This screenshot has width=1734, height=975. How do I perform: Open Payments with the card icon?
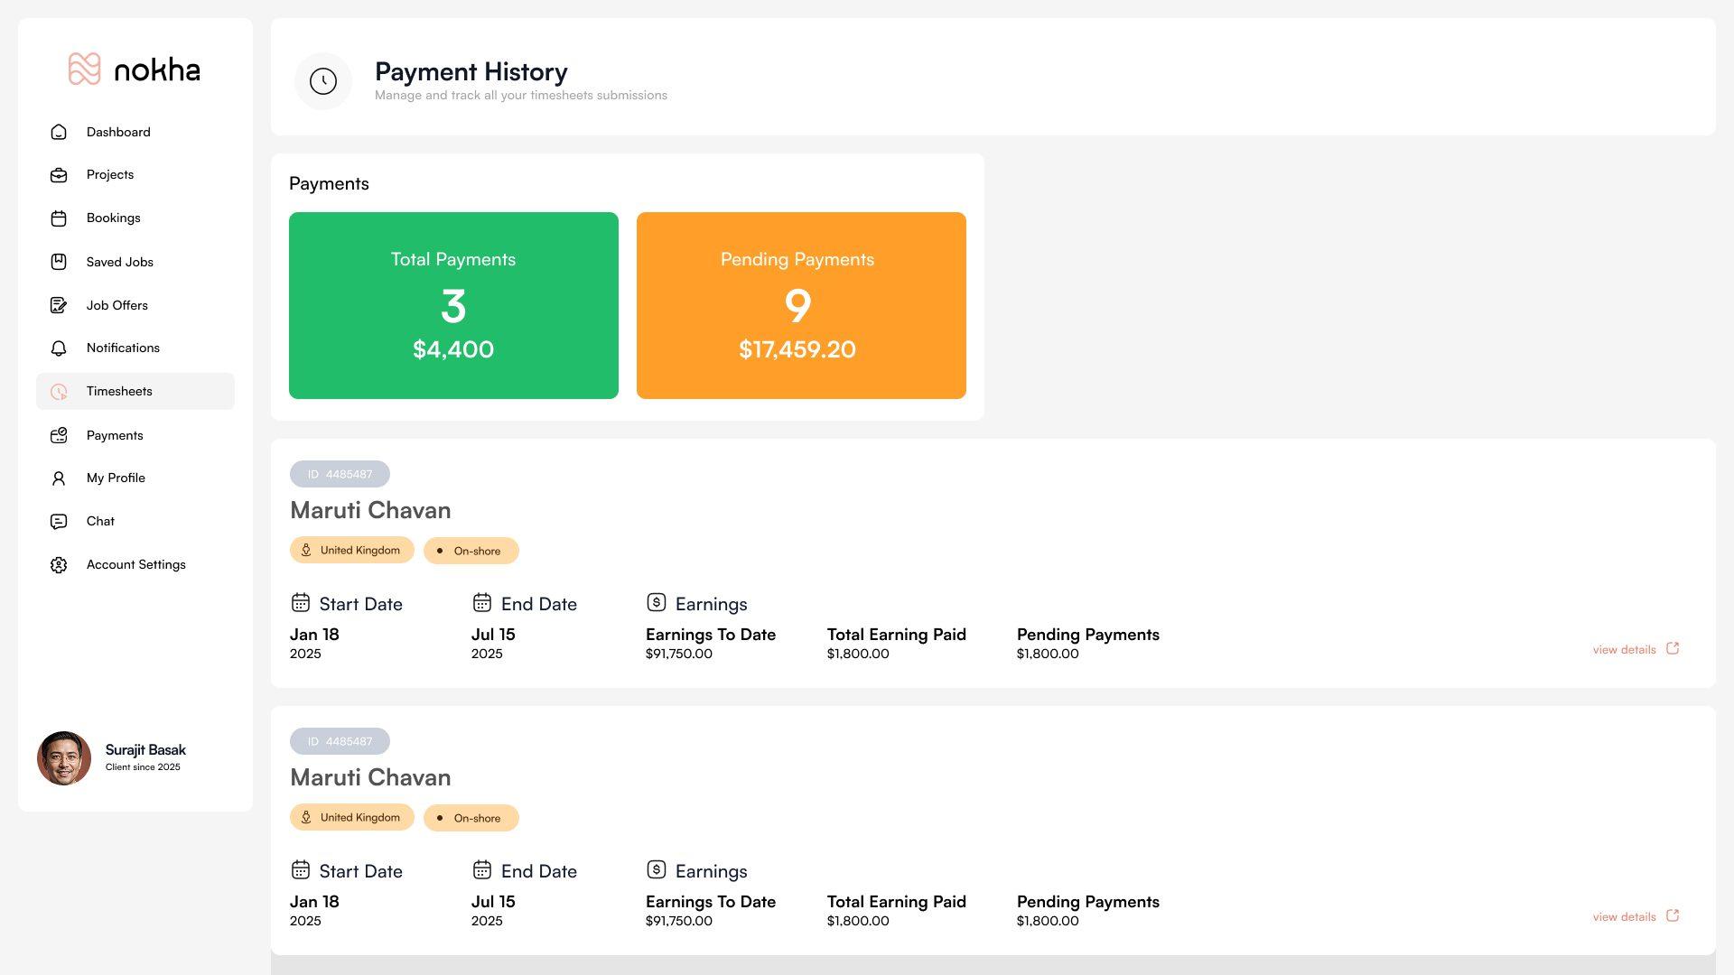coord(59,435)
